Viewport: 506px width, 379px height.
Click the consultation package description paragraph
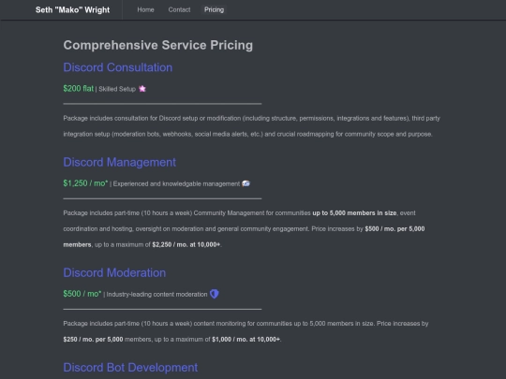[252, 126]
